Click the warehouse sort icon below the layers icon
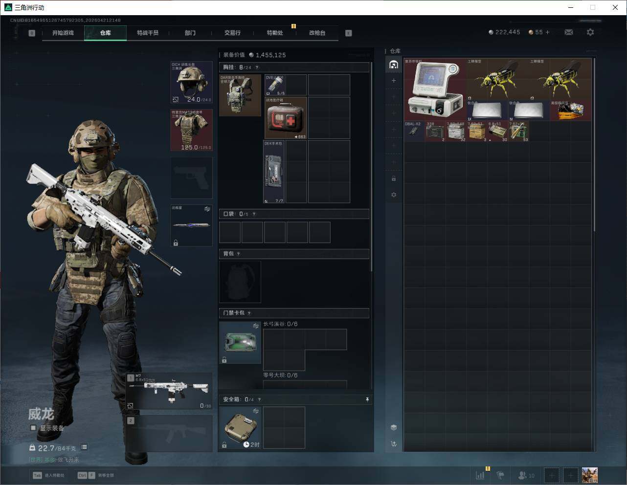Image resolution: width=627 pixels, height=485 pixels. click(x=394, y=444)
